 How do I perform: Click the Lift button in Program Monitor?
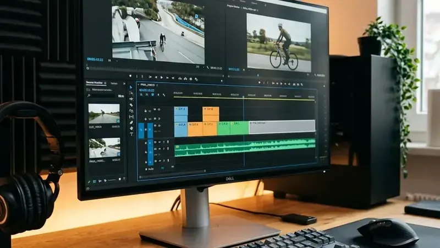(294, 84)
